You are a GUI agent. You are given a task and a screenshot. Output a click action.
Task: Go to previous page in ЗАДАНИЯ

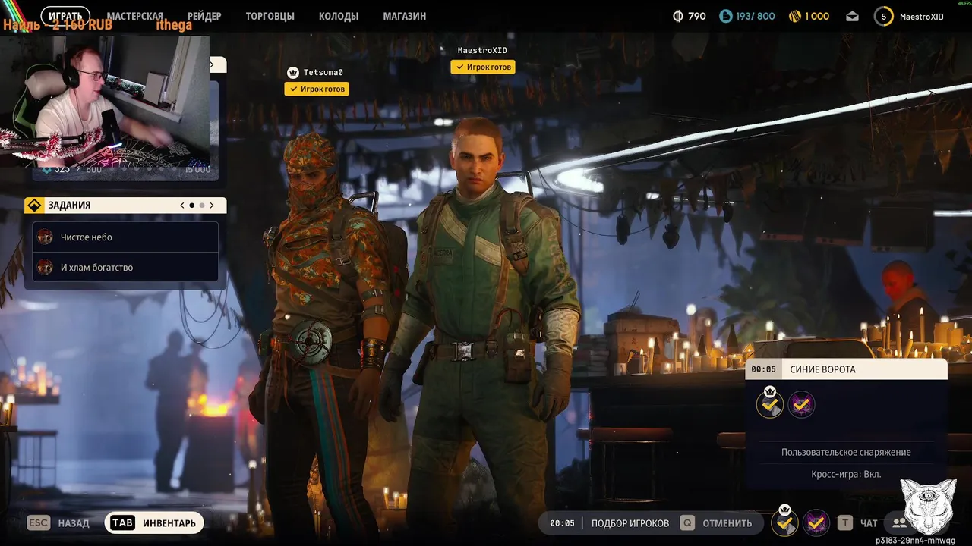click(x=182, y=206)
